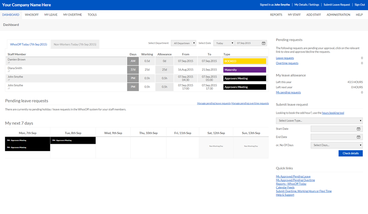Click the AM badge for Damien Brown
368x214 pixels.
(x=133, y=61)
